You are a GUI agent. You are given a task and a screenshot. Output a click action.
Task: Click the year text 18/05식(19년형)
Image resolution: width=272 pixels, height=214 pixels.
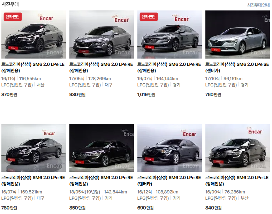tap(85, 192)
